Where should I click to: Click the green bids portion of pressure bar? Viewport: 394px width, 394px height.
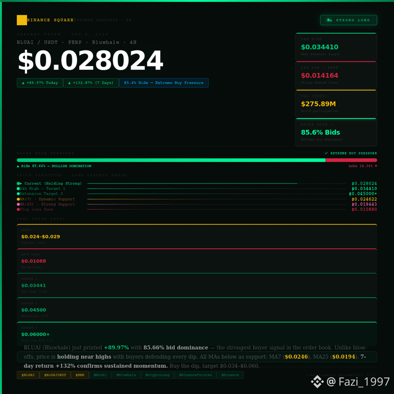click(171, 160)
